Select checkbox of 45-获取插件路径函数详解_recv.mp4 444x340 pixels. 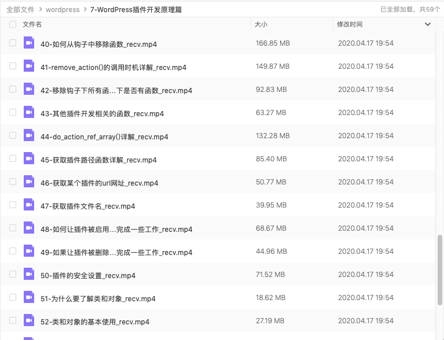[13, 158]
